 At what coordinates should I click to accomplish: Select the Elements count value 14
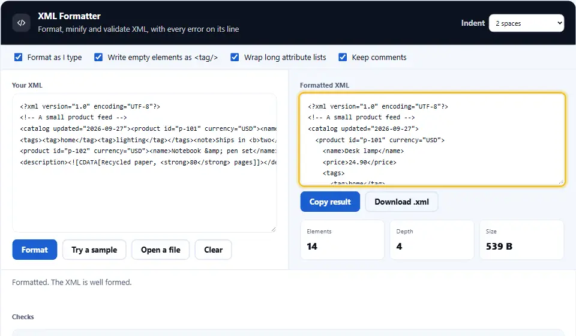tap(312, 247)
